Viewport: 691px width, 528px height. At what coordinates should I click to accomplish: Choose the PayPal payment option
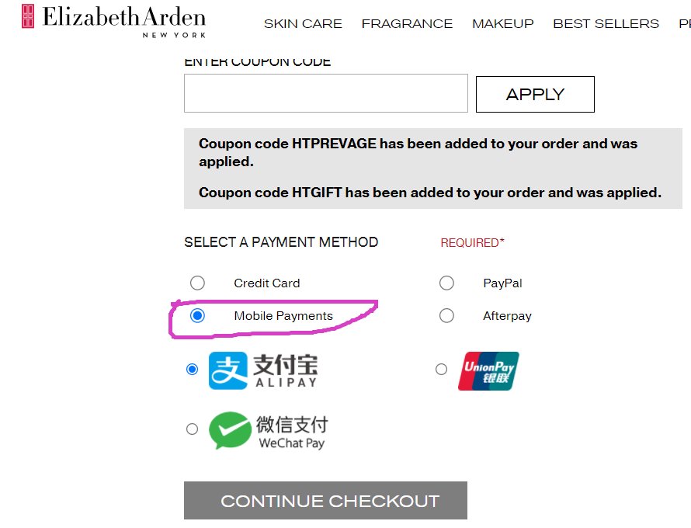point(446,283)
